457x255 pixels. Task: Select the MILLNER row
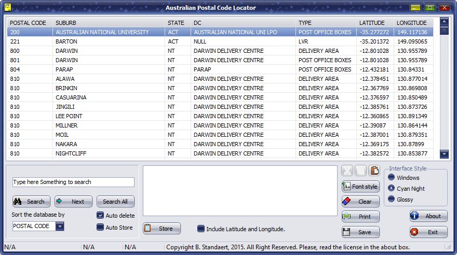tap(220, 125)
